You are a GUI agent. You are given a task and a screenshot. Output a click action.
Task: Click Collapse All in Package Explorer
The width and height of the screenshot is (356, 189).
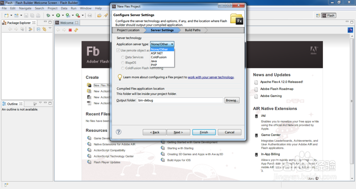[38, 29]
